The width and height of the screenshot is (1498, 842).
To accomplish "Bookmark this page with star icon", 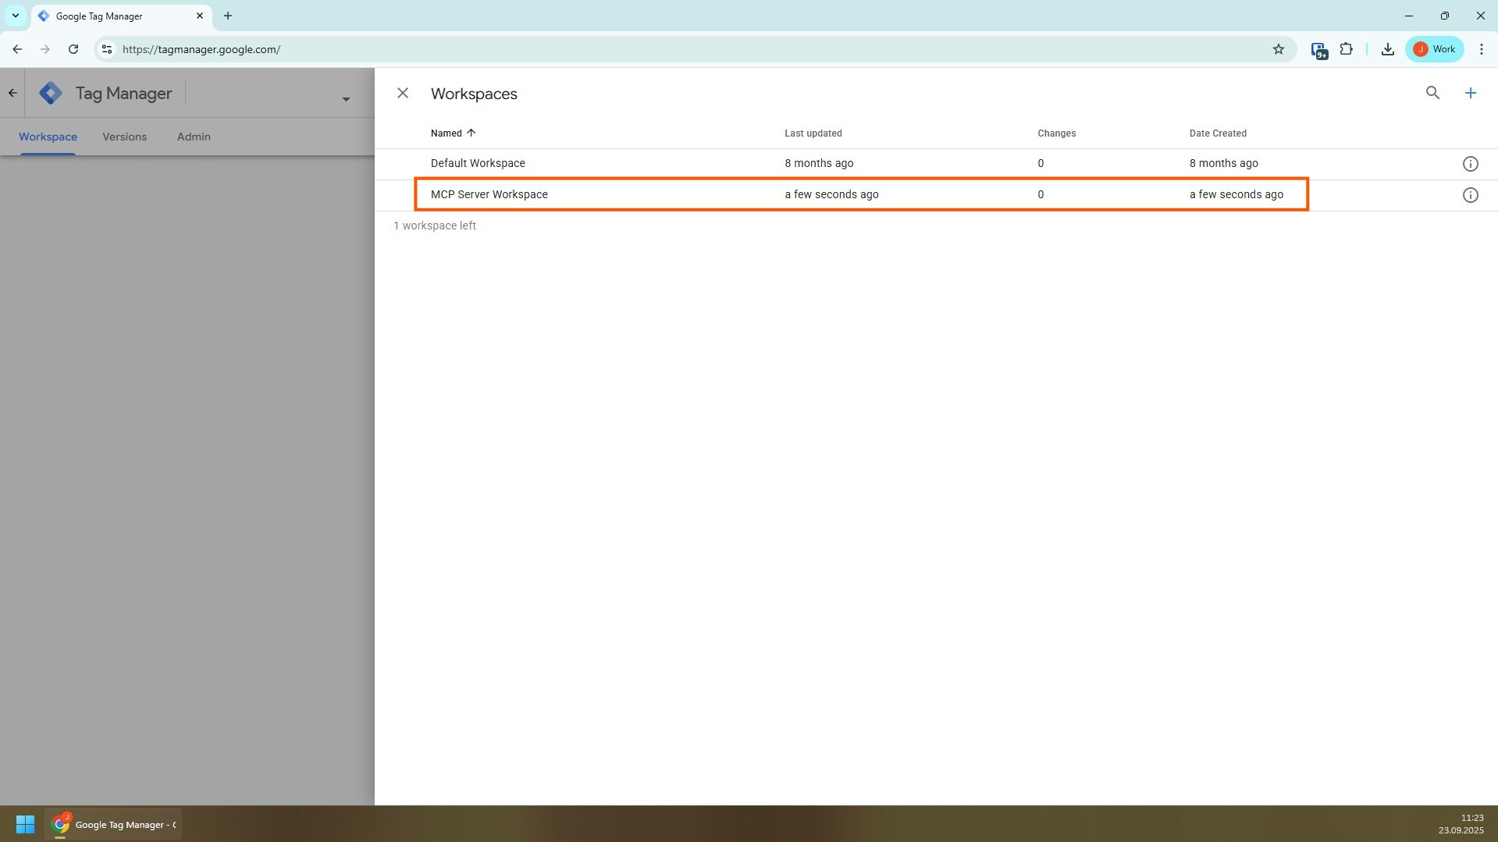I will point(1278,49).
